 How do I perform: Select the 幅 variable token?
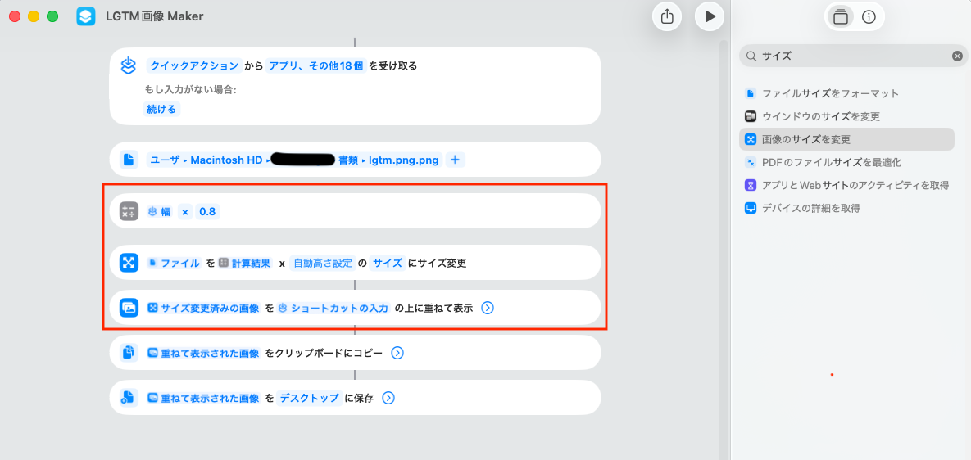point(160,211)
